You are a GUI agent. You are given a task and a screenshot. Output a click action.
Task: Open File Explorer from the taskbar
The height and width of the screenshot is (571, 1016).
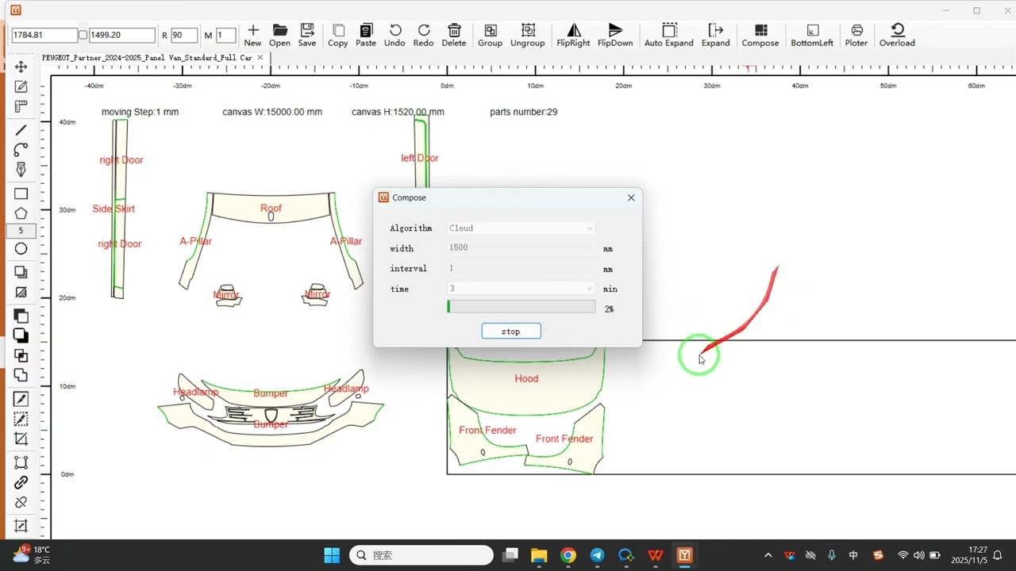[x=539, y=555]
